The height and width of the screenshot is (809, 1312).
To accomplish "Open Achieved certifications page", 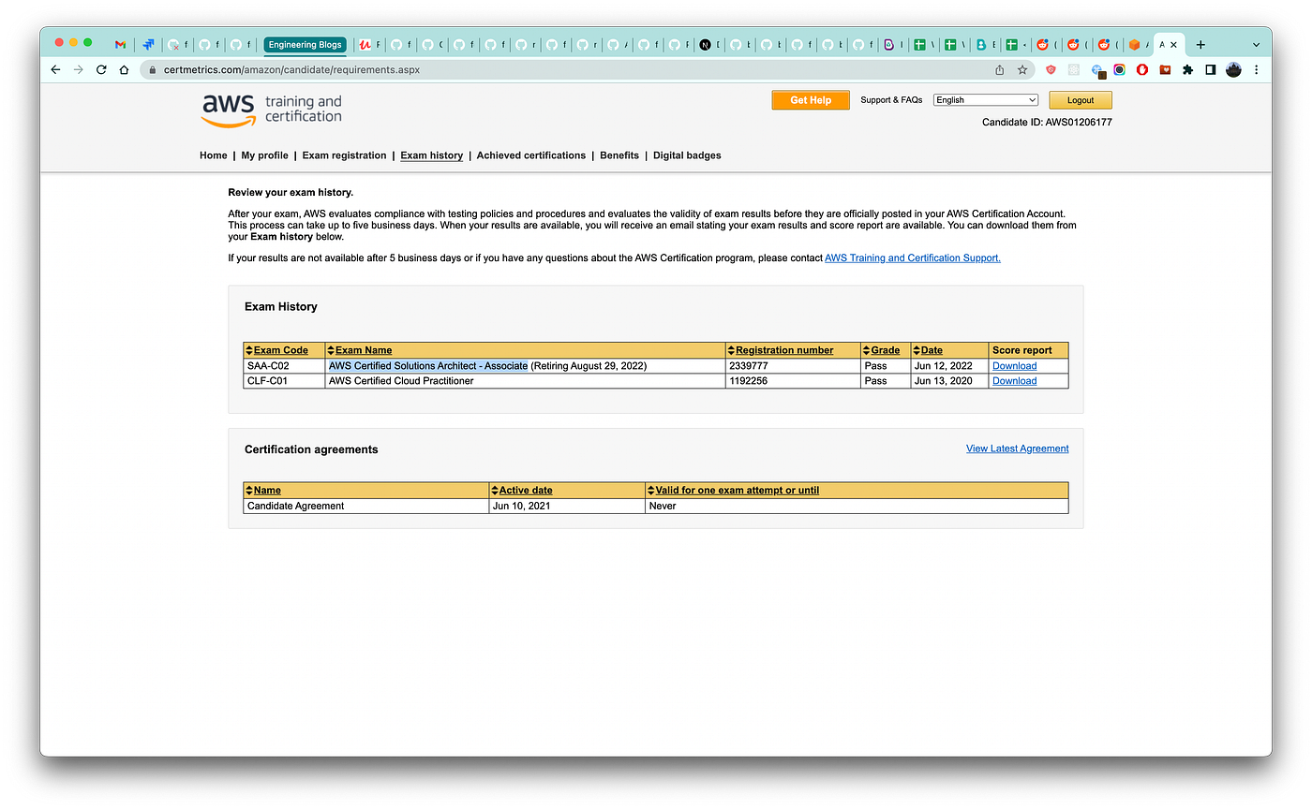I will coord(531,155).
